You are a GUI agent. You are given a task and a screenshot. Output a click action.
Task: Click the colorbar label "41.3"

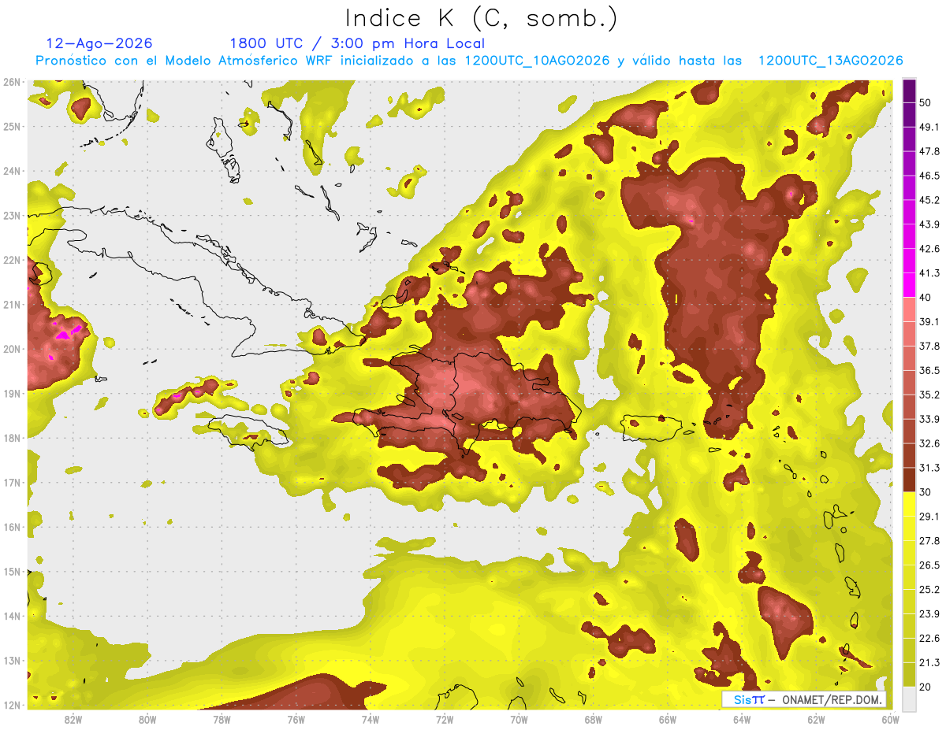[929, 273]
